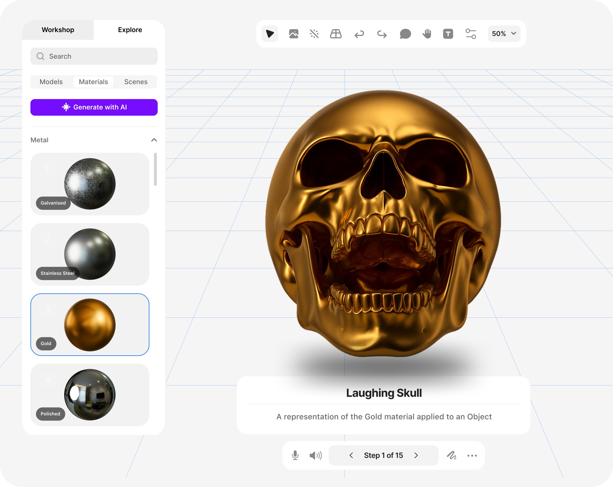Switch to the Scenes category tab

[x=136, y=82]
